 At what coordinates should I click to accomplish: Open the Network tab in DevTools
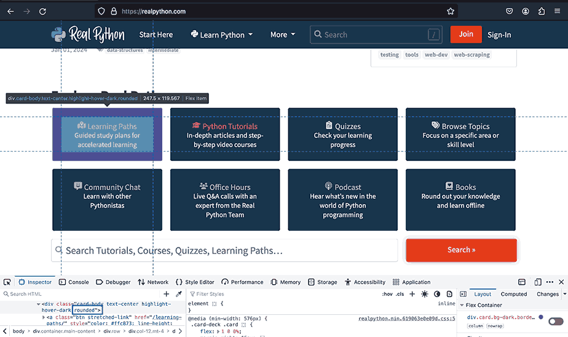pos(153,282)
